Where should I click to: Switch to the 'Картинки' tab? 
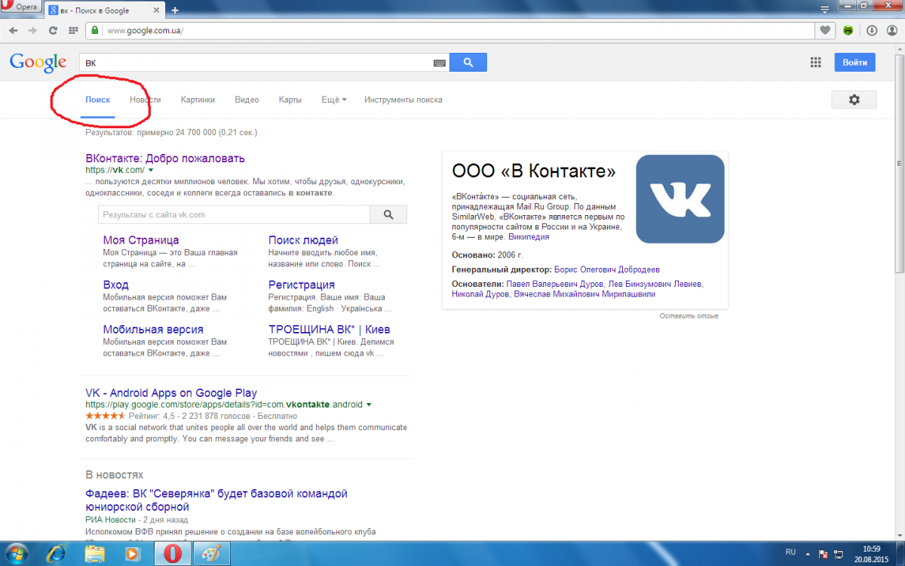coord(198,100)
